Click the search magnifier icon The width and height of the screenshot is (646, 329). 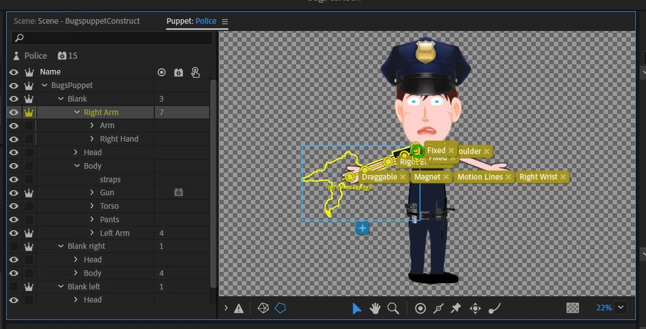coord(19,38)
